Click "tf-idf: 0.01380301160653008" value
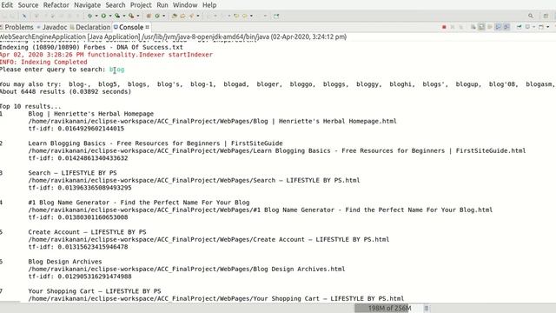 tap(78, 216)
